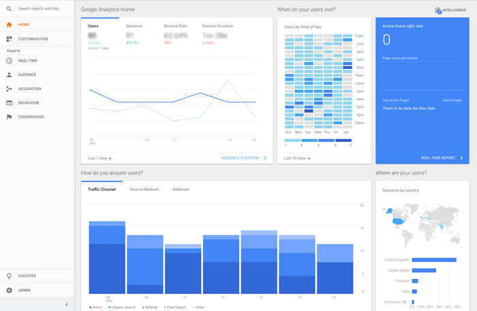Open the Real-Time Report link
Viewport: 477px width, 311px height.
pos(441,158)
